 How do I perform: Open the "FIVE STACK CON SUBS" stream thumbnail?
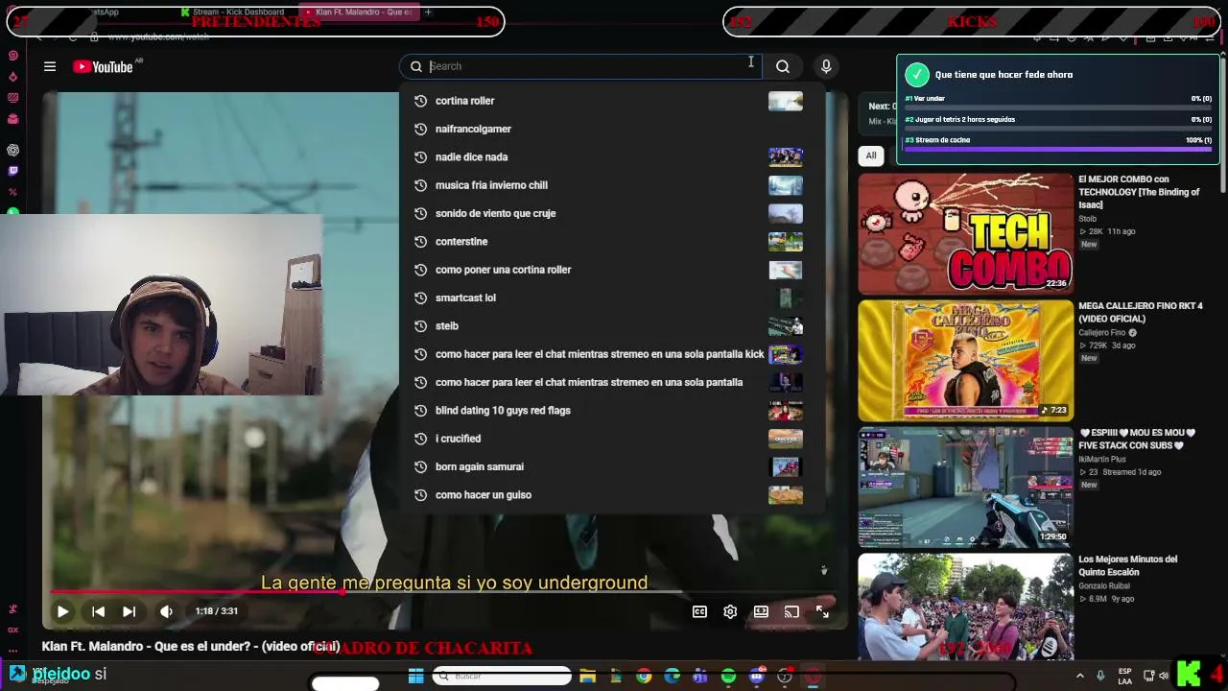tap(965, 487)
